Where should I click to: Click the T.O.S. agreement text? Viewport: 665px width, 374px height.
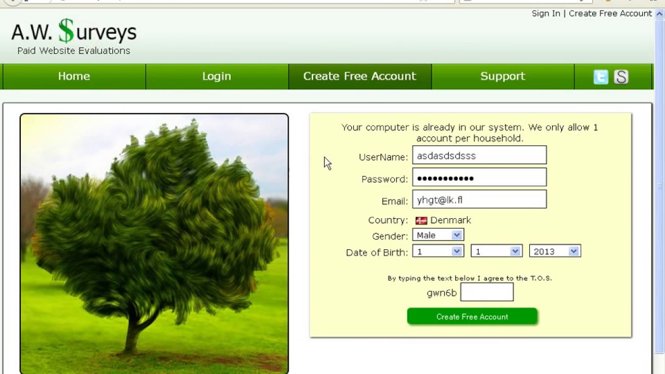point(470,278)
